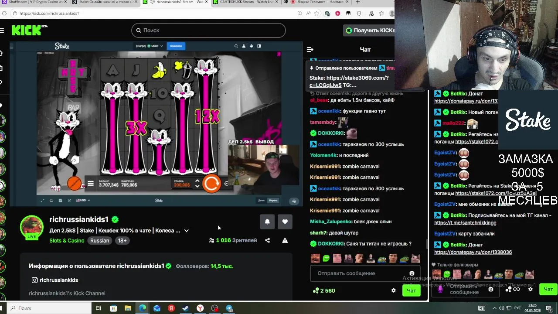This screenshot has width=558, height=314.
Task: Click the Получить KICKs button
Action: pos(370,30)
